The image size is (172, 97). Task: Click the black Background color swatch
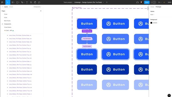pyautogui.click(x=151, y=23)
